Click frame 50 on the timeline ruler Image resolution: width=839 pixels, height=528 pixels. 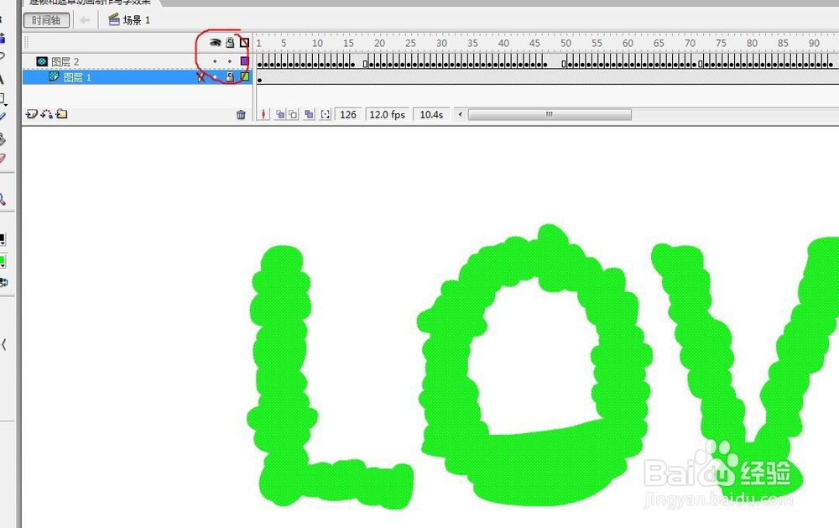pos(565,43)
